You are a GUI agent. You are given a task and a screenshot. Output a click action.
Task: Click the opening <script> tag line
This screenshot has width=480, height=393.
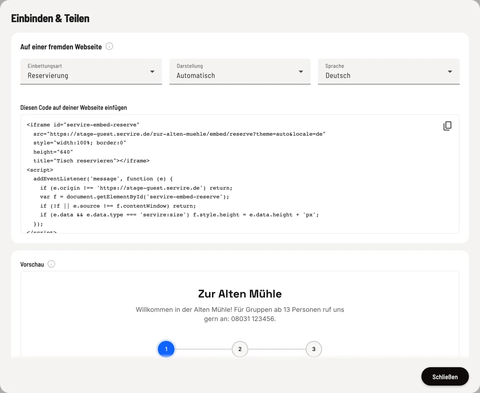tap(40, 170)
